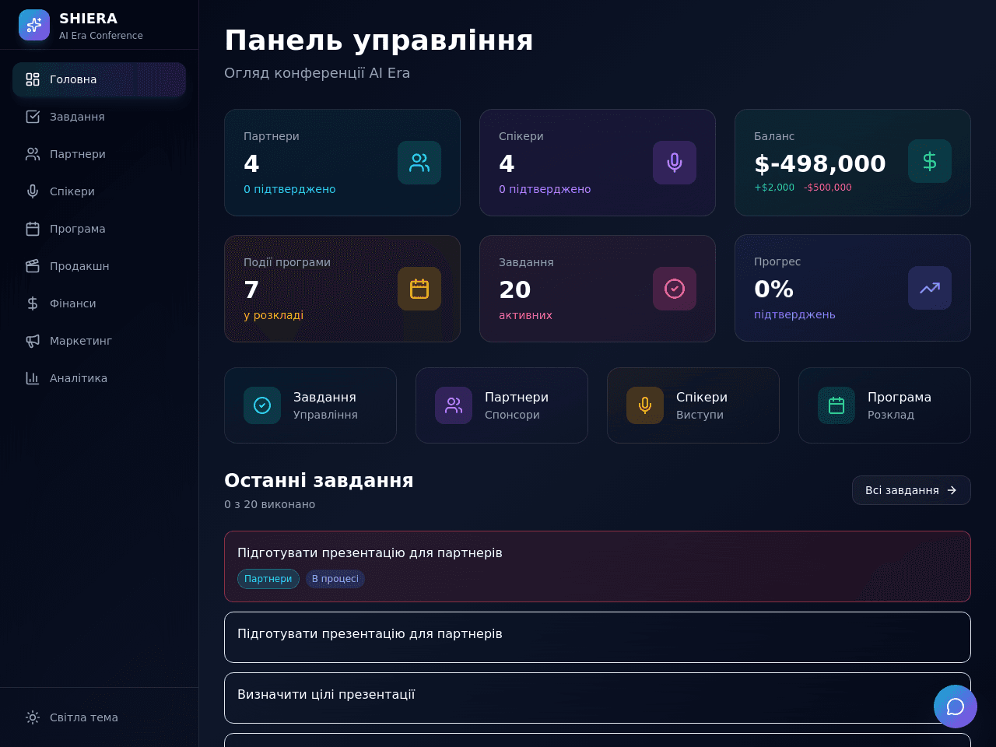996x747 pixels.
Task: Click the Головна dashboard grid icon
Action: point(33,79)
